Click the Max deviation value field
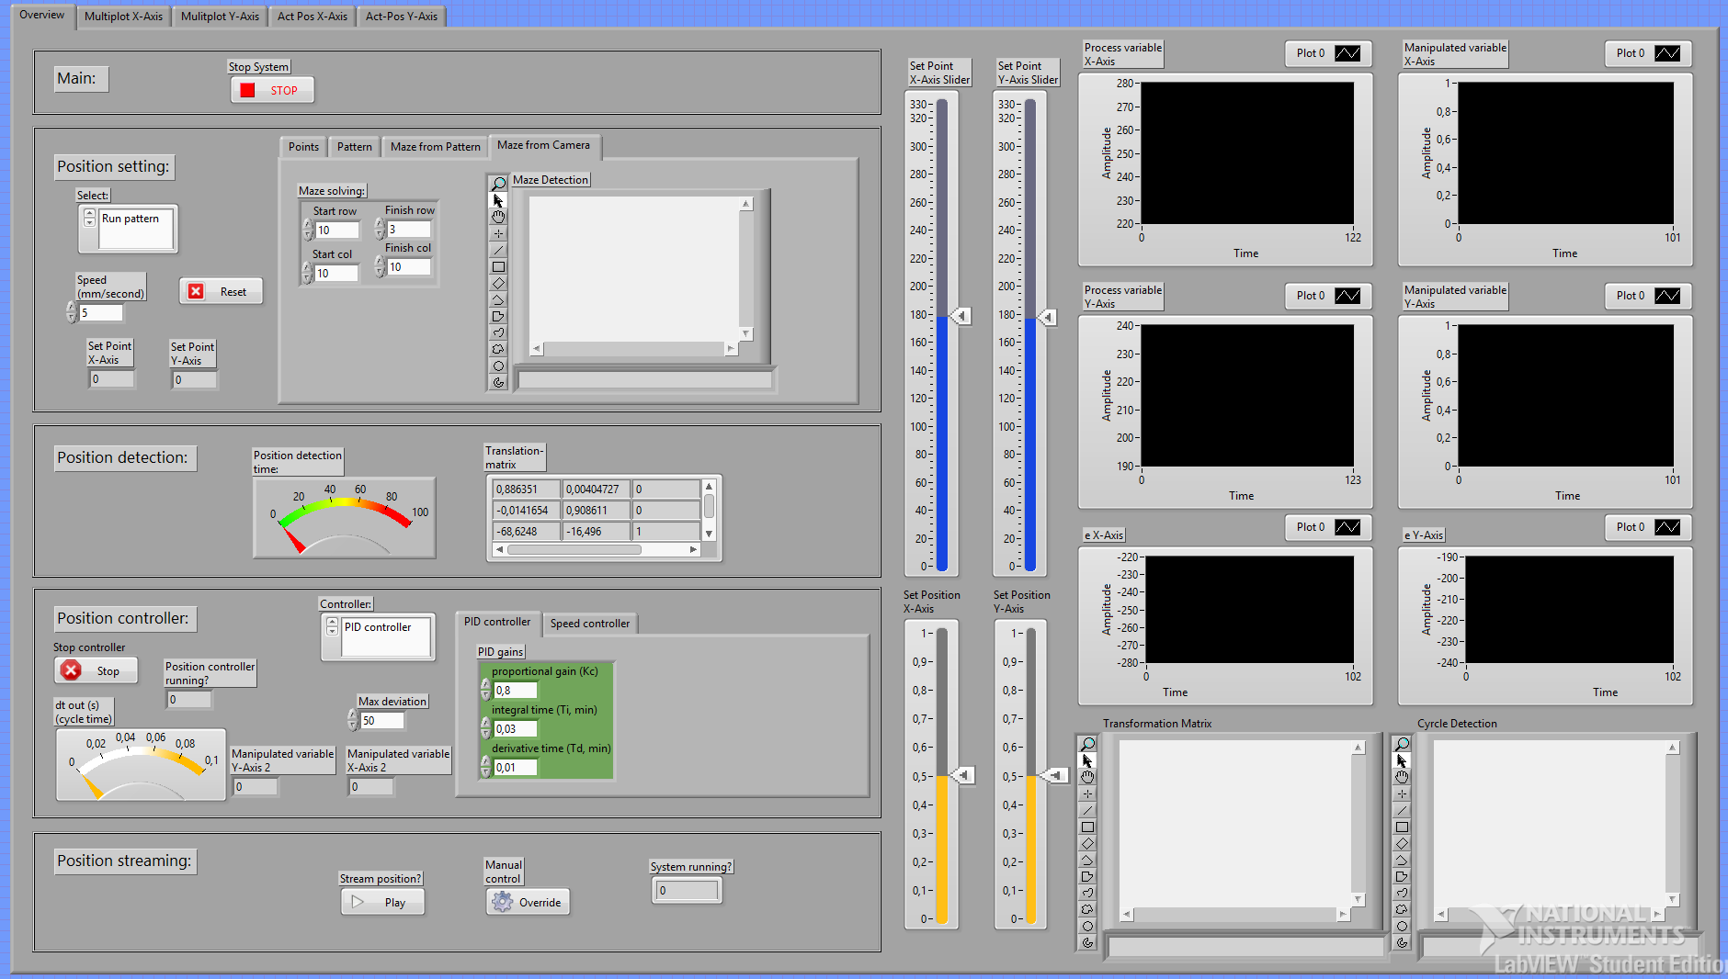The height and width of the screenshot is (979, 1728). pyautogui.click(x=381, y=721)
